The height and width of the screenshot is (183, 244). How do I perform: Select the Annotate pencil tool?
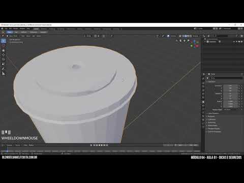point(4,69)
